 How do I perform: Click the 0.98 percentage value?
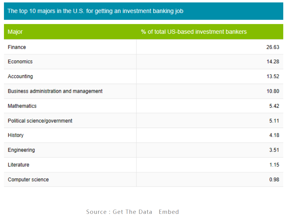[x=274, y=180]
